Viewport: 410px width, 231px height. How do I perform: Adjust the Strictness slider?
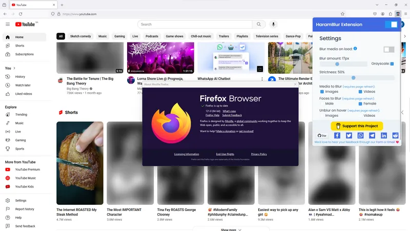354,78
